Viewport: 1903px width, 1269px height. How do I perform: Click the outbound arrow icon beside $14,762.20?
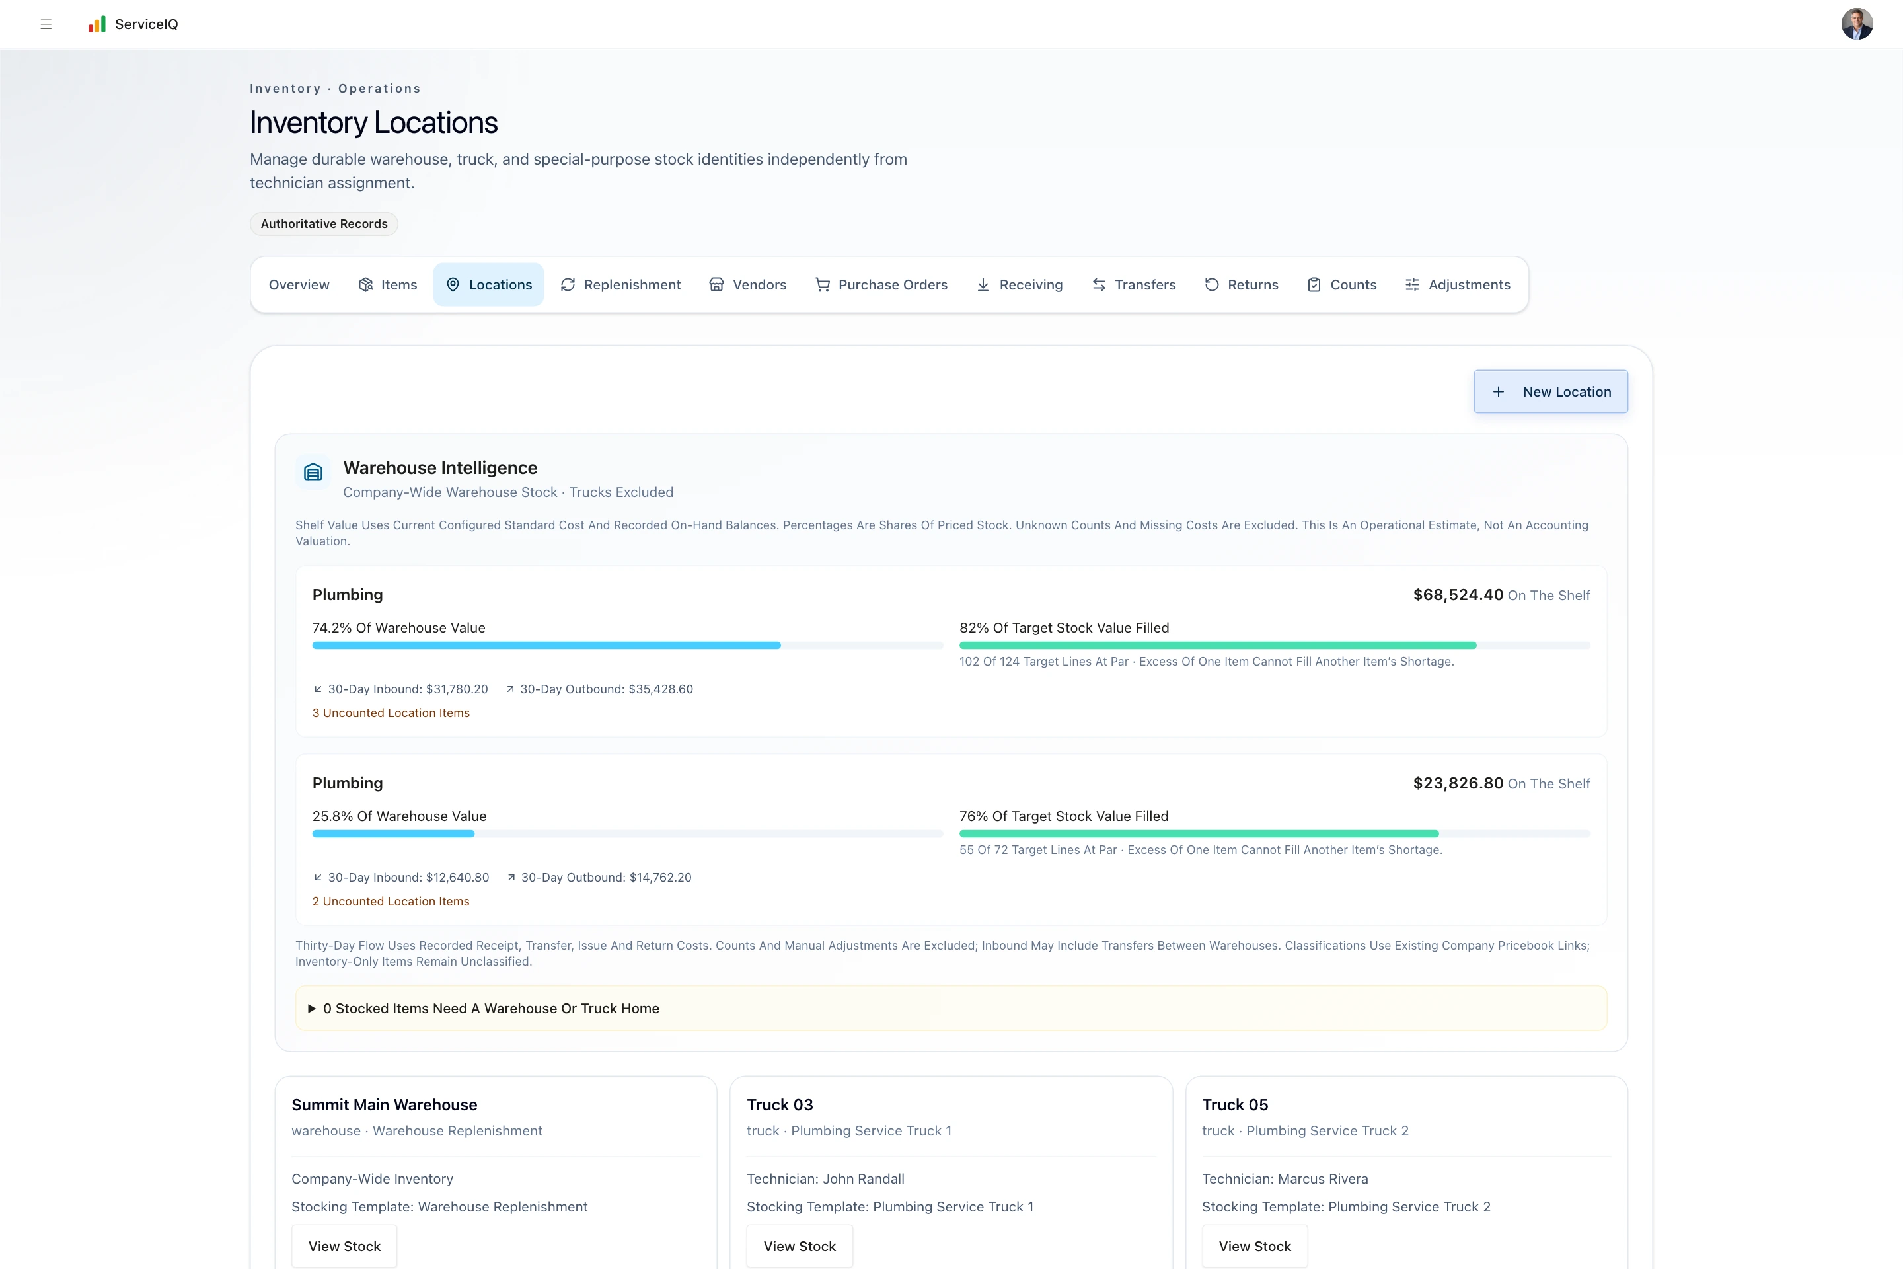pyautogui.click(x=511, y=877)
